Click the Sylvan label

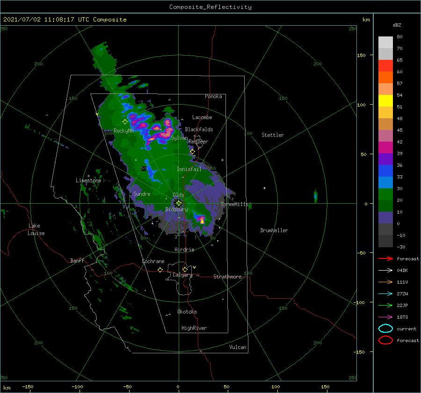pos(179,138)
